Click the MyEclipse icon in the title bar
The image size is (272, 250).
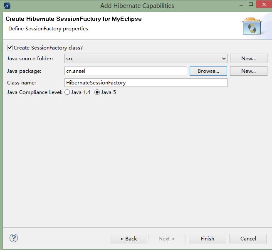pyautogui.click(x=7, y=6)
